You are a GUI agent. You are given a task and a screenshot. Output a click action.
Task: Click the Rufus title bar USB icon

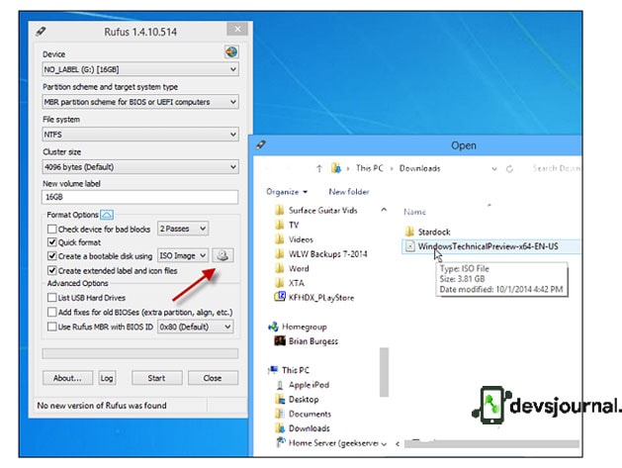41,32
